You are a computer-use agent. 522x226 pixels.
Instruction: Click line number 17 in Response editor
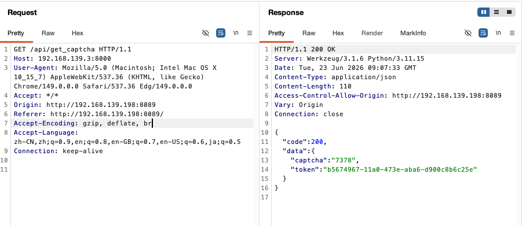[265, 198]
